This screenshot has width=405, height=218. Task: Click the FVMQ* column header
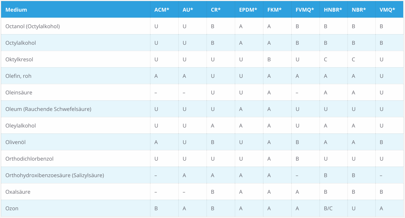304,10
